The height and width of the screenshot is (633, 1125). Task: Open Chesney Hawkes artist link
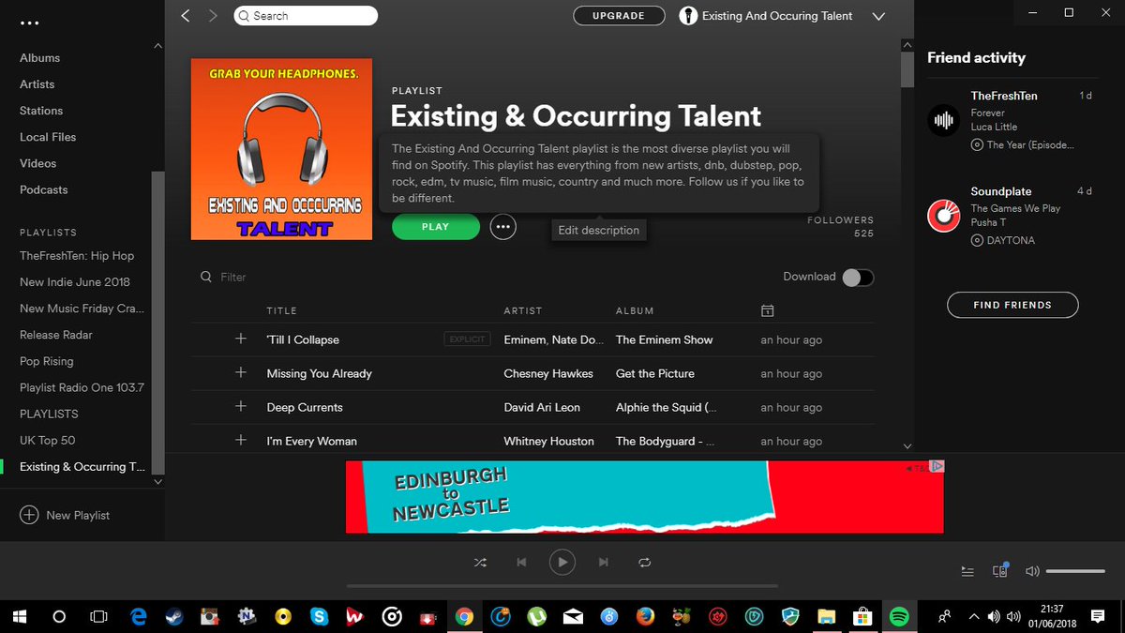pos(548,373)
